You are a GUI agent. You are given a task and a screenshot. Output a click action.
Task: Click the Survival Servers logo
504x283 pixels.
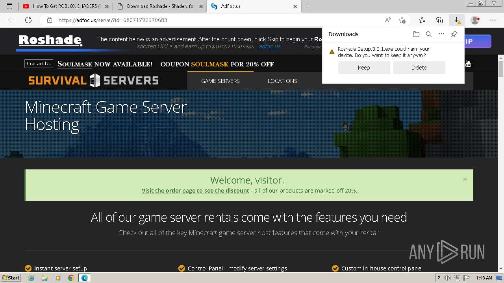pos(93,81)
